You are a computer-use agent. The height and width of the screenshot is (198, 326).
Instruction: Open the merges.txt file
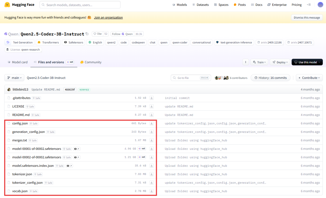coord(20,140)
